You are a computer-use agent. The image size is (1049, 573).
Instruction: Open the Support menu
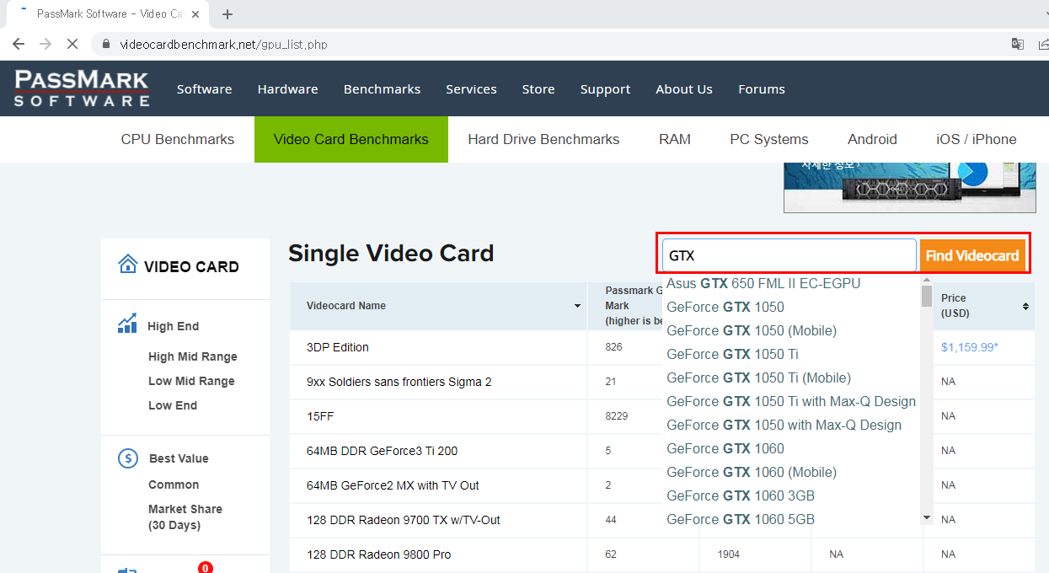click(605, 88)
